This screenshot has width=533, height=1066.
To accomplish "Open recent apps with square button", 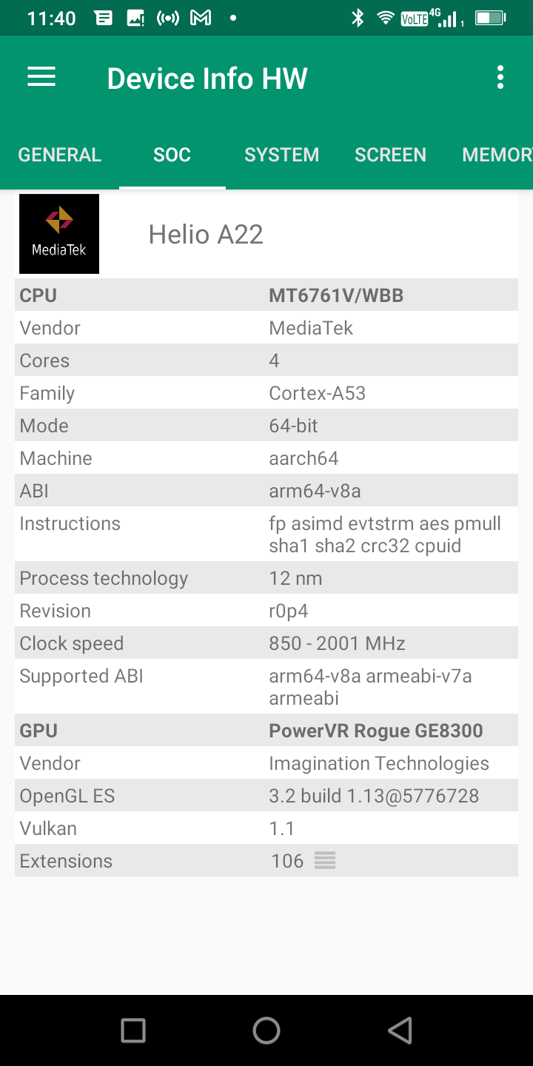I will click(133, 1030).
